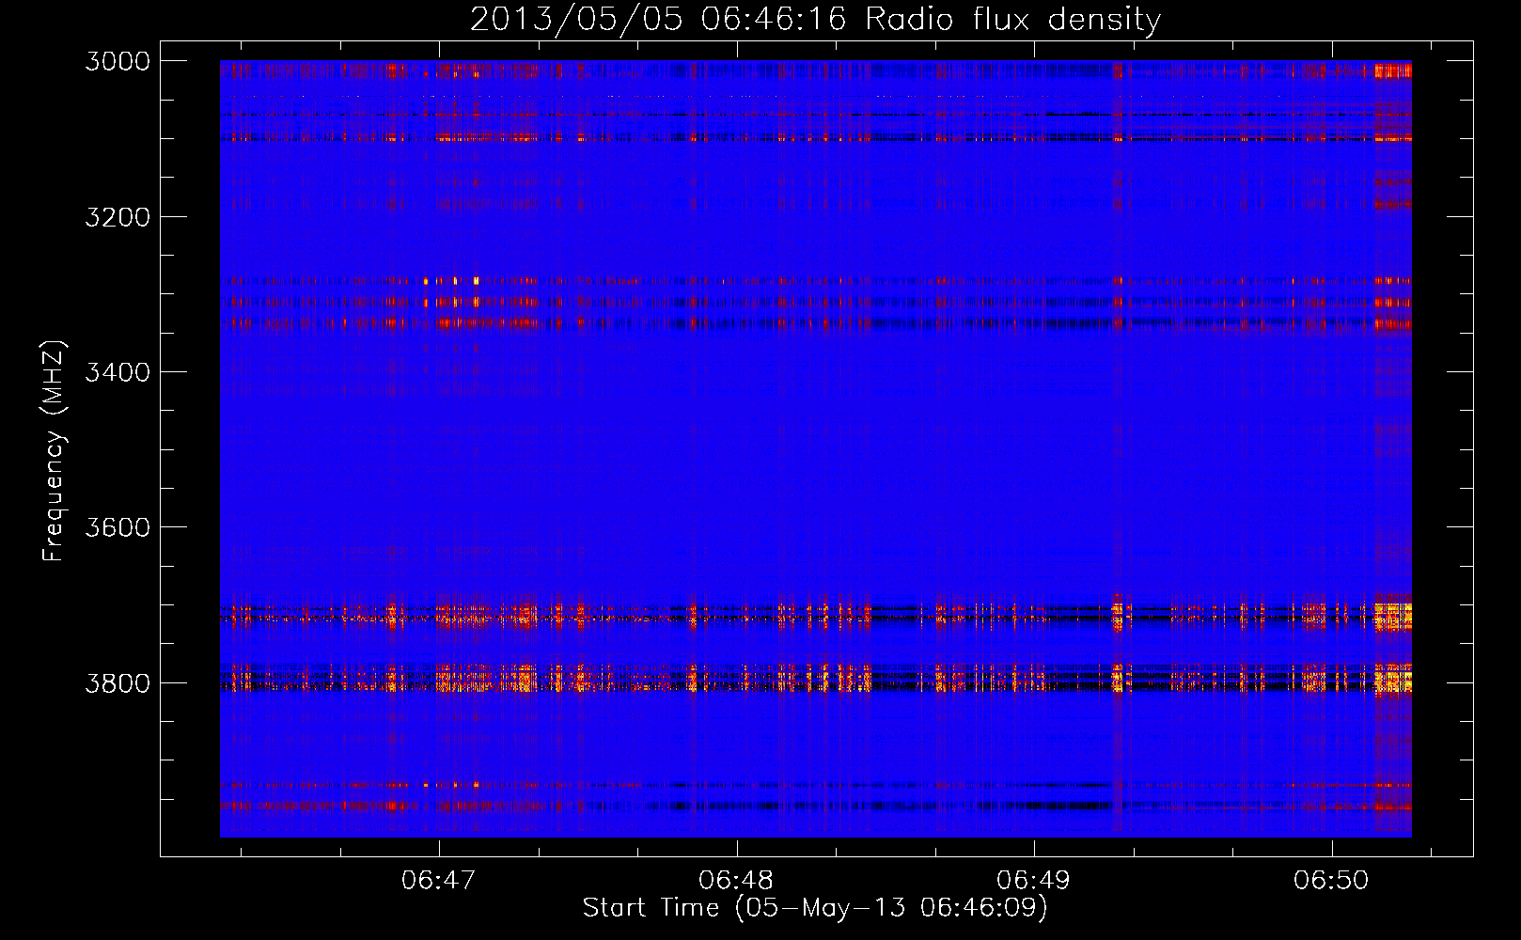Screen dimensions: 1521x940
Task: Click the 06:49 time tick label
Action: (x=1034, y=880)
